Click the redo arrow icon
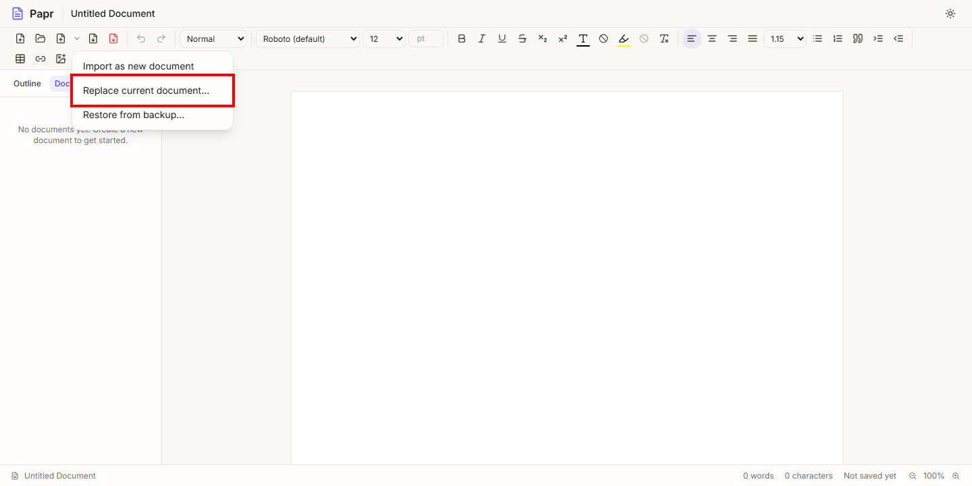972x486 pixels. 161,38
